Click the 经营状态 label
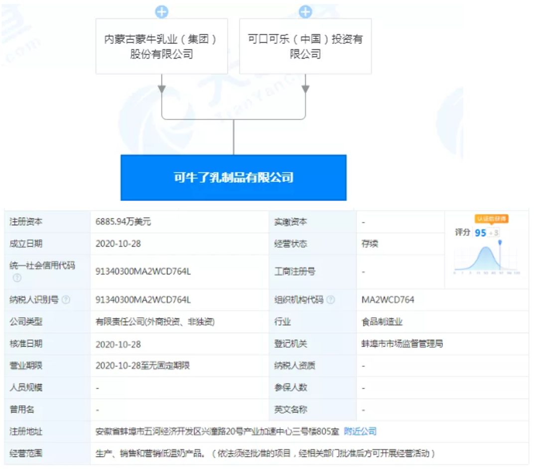 coord(290,244)
